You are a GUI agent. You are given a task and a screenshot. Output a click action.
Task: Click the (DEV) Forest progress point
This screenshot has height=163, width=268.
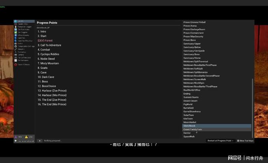[45, 41]
